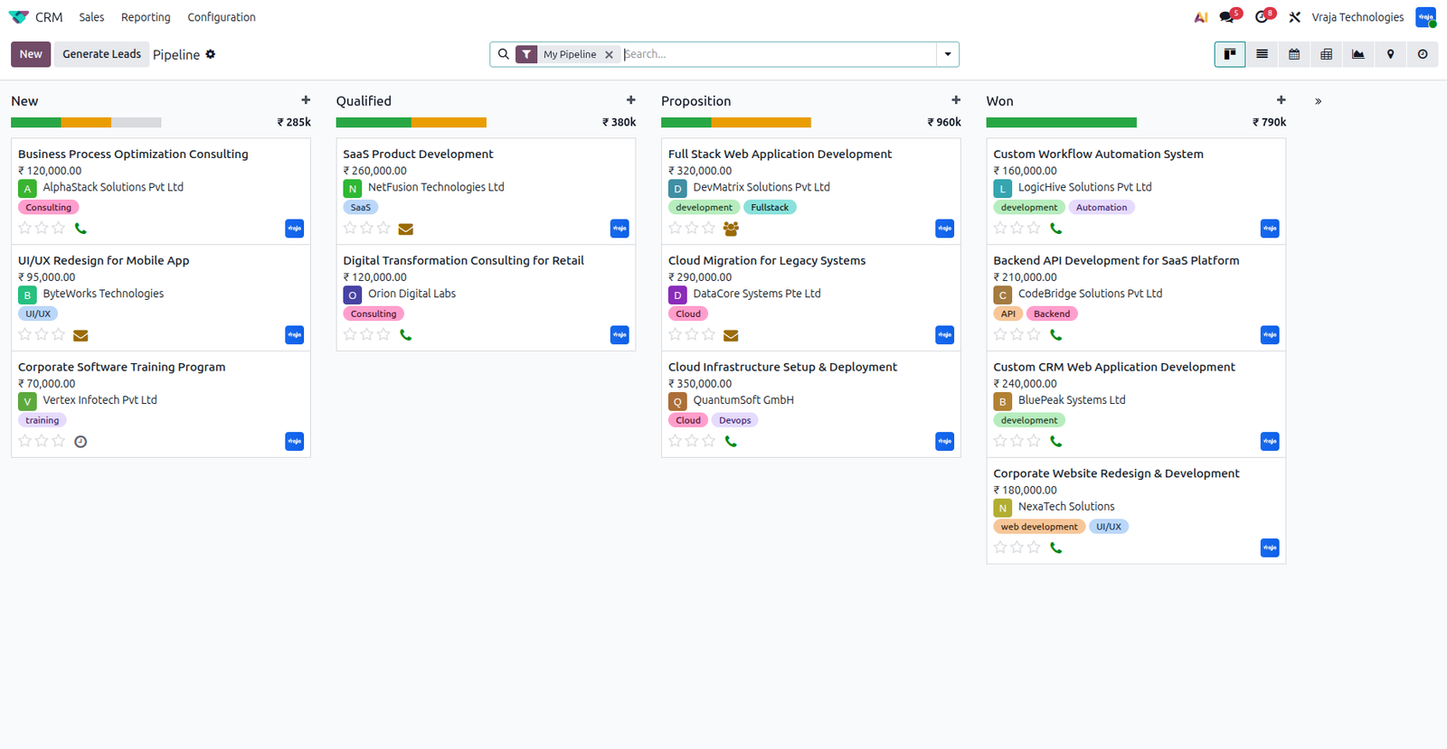
Task: Expand the folded column chevron
Action: pyautogui.click(x=1319, y=101)
